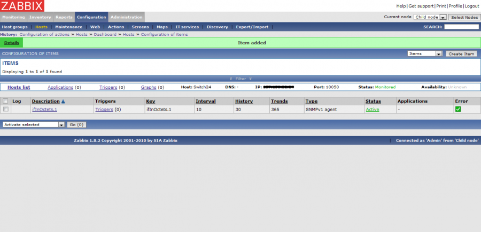Open the Inventory tab
The image size is (481, 232).
tap(40, 17)
